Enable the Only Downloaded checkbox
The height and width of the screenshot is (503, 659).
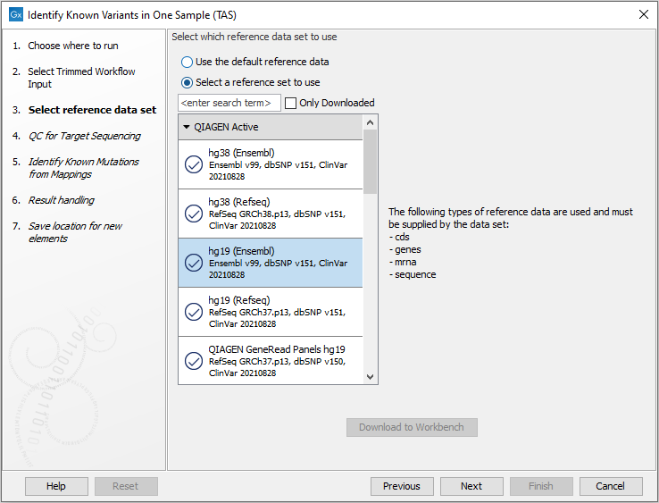(x=291, y=104)
